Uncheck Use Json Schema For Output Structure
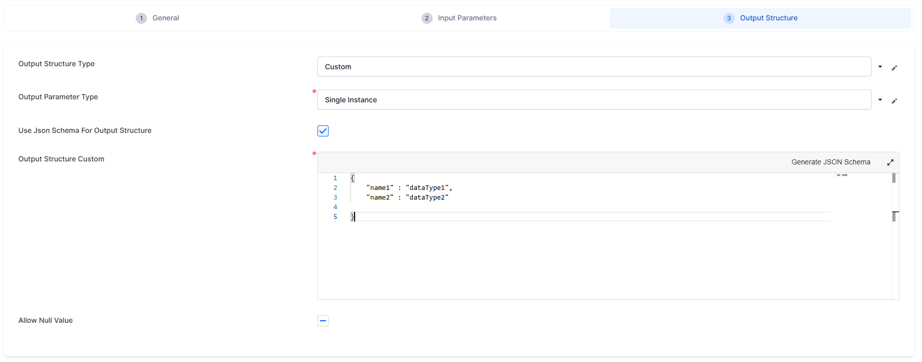Screen dimensions: 922x362 [323, 131]
